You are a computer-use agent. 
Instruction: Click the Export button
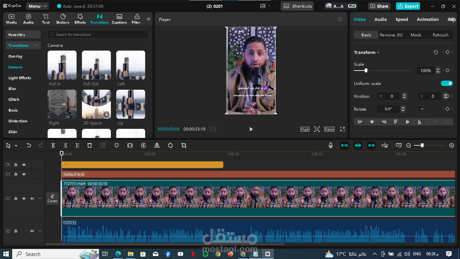coord(408,6)
